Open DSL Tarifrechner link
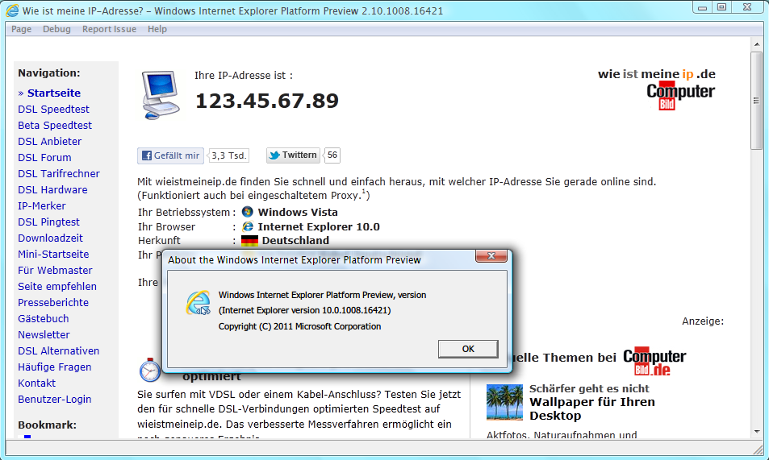Image resolution: width=769 pixels, height=460 pixels. [x=59, y=174]
